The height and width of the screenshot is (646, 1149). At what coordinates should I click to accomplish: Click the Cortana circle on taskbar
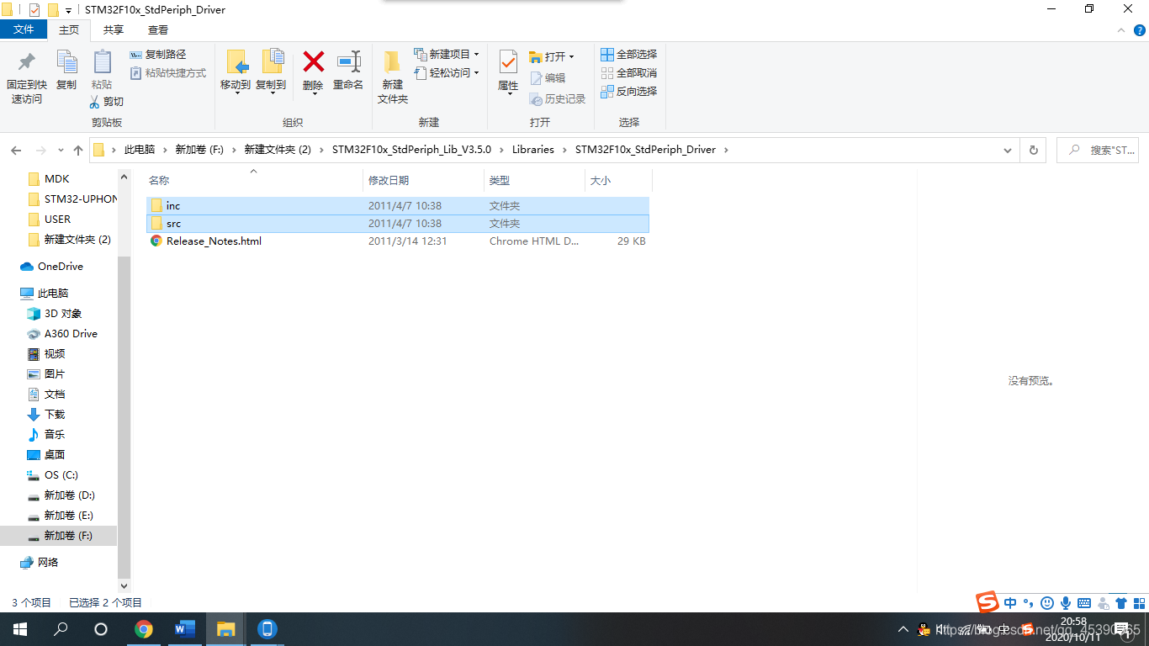(x=101, y=629)
